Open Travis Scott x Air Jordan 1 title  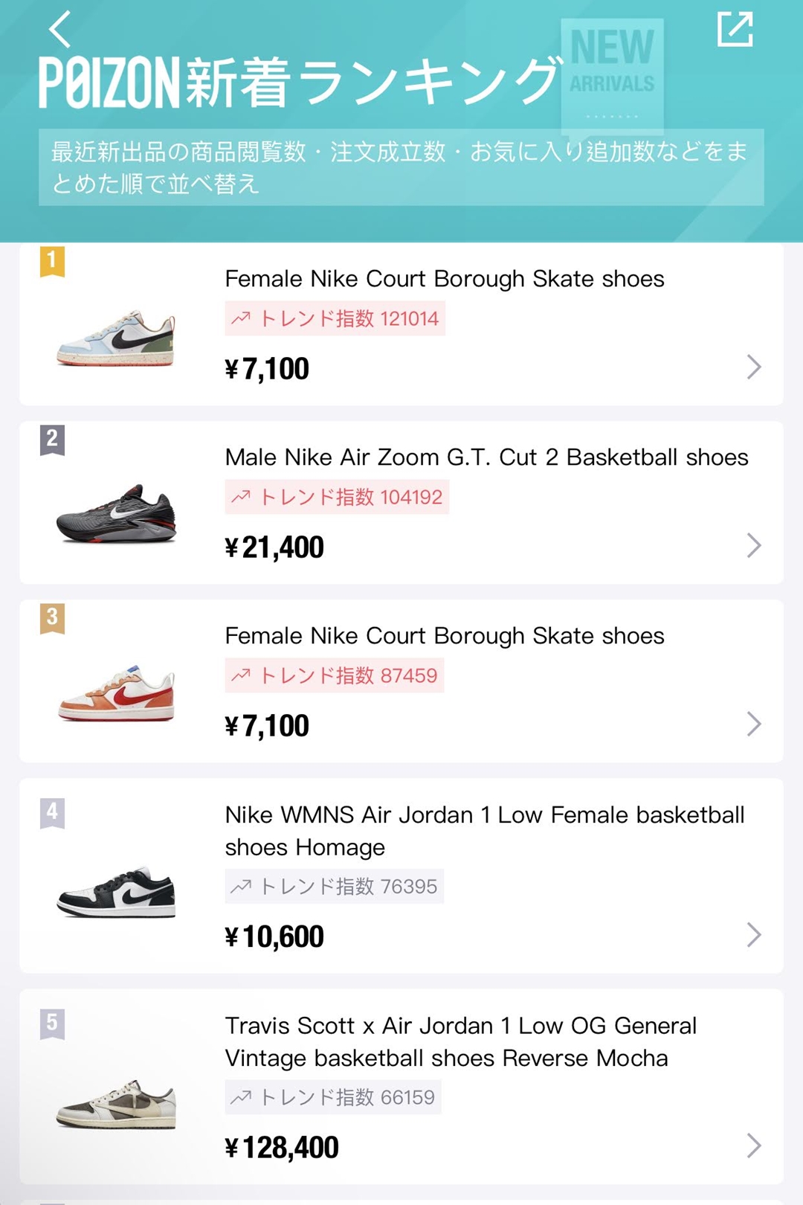460,1041
